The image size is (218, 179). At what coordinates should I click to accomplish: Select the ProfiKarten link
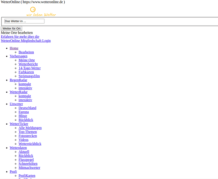tap(27, 176)
